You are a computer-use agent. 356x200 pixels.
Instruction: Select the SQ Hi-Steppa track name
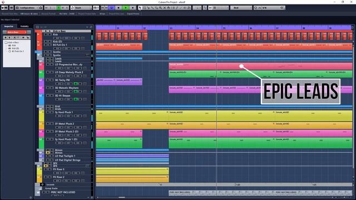[x=63, y=96]
